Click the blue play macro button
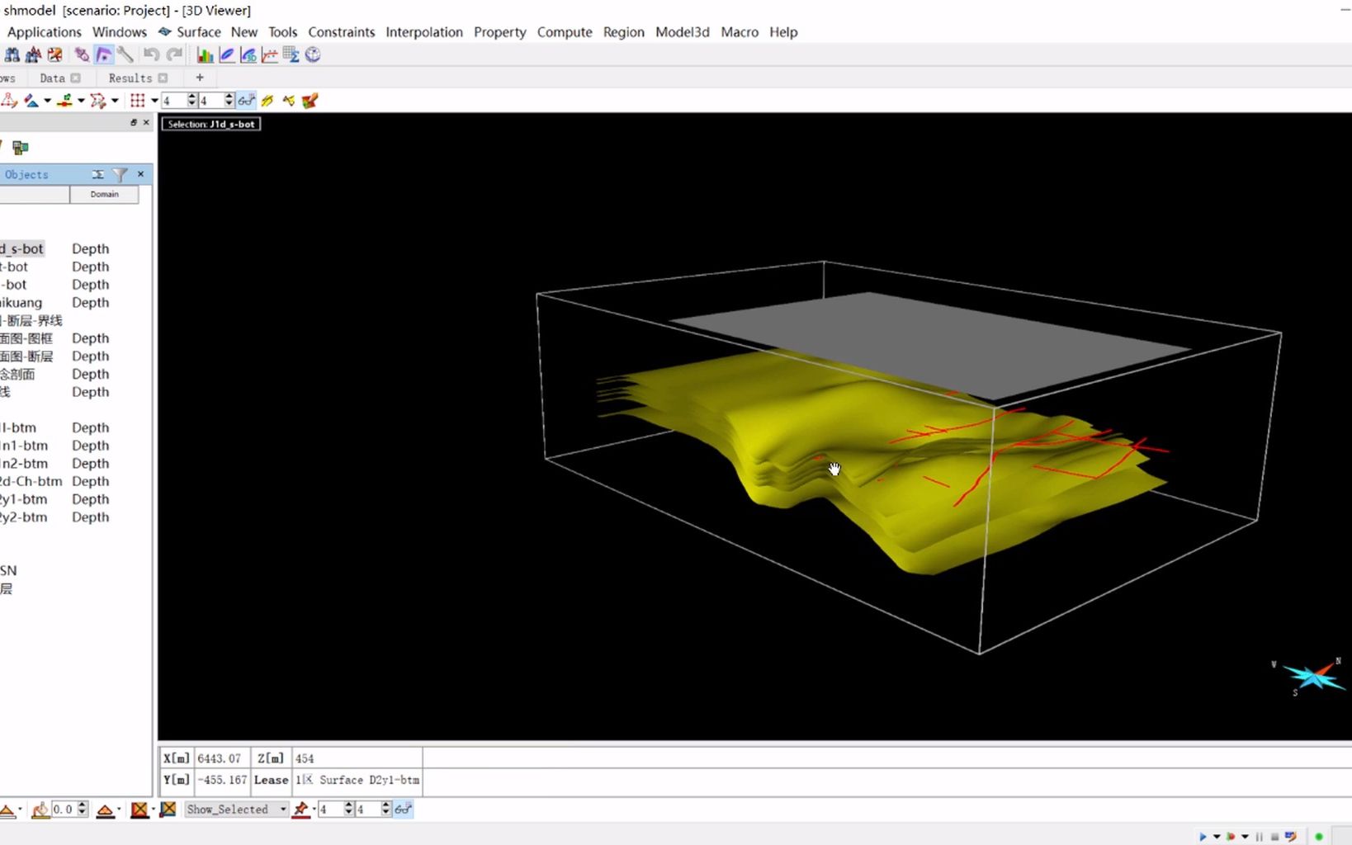This screenshot has width=1352, height=845. [1203, 837]
